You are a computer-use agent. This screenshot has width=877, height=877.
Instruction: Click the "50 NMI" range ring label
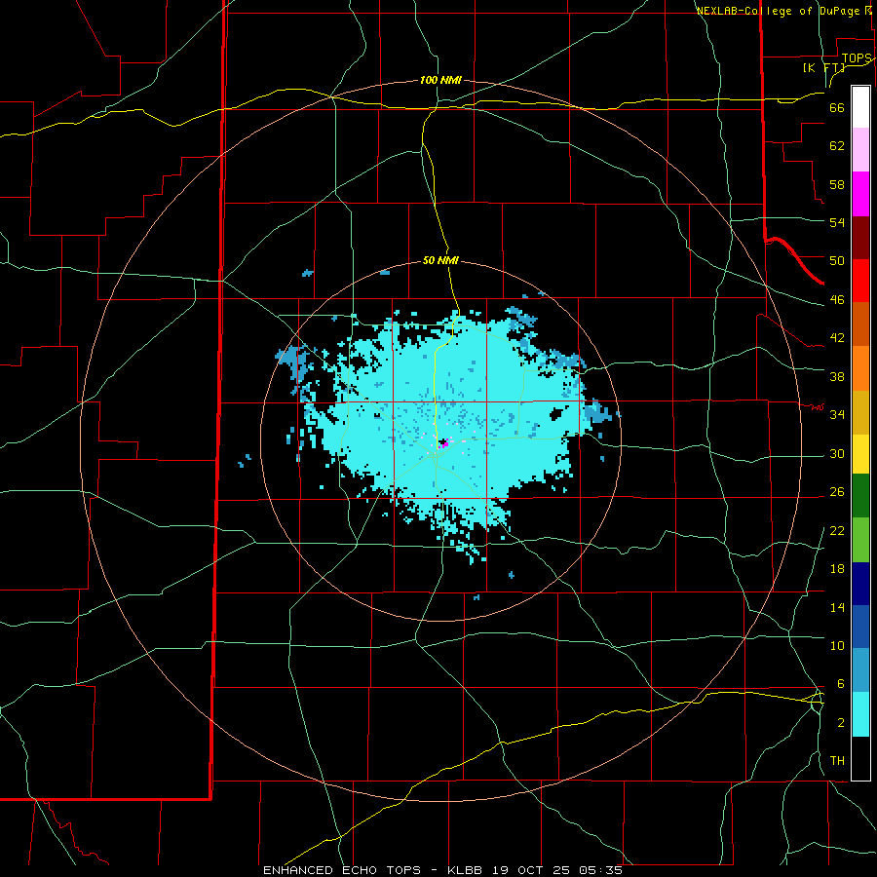(x=440, y=260)
